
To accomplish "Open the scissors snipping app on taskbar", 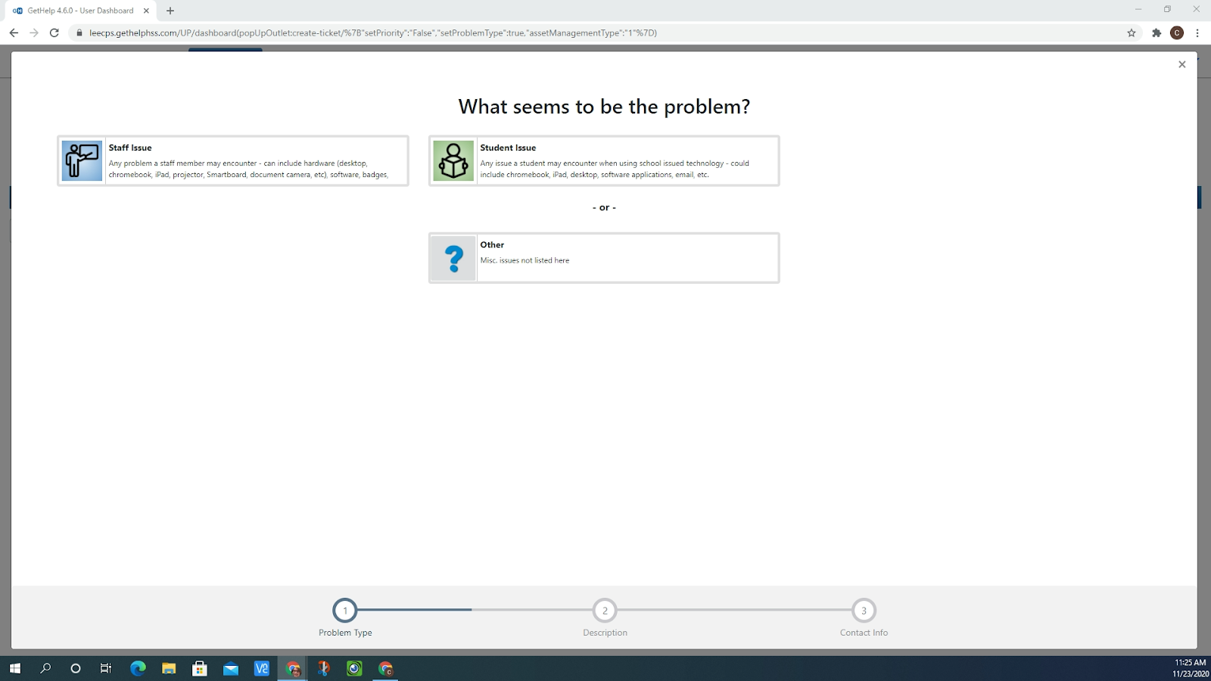I will coord(324,668).
